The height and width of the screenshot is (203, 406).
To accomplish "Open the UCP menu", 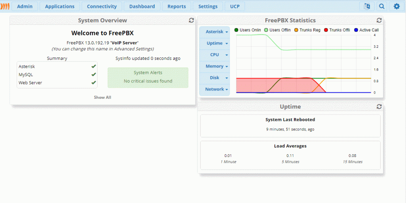I will click(x=235, y=6).
